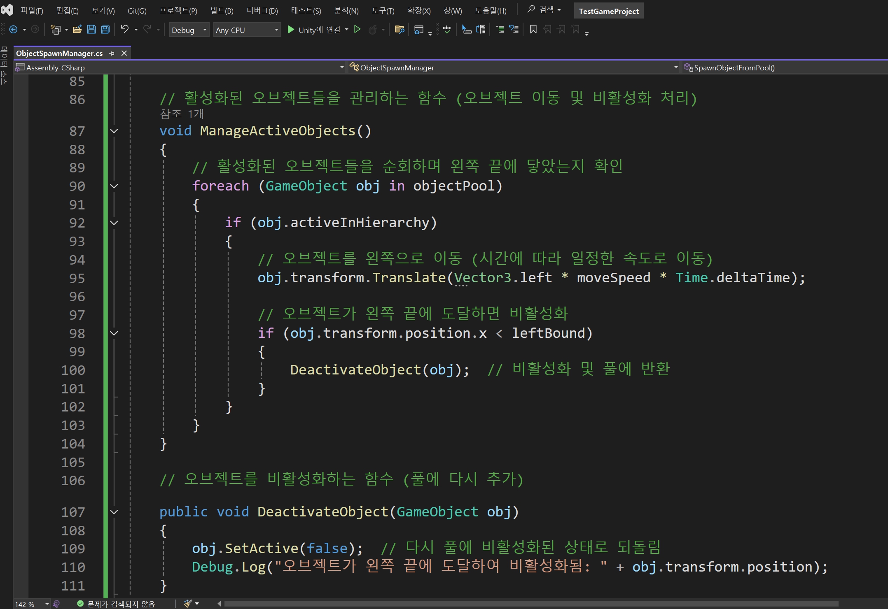Viewport: 888px width, 609px height.
Task: Click the format selection cursor icon
Action: point(466,30)
